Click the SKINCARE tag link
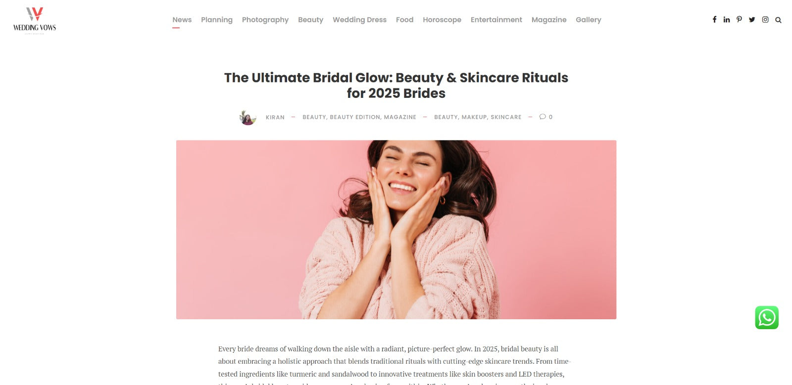The image size is (792, 385). [506, 117]
